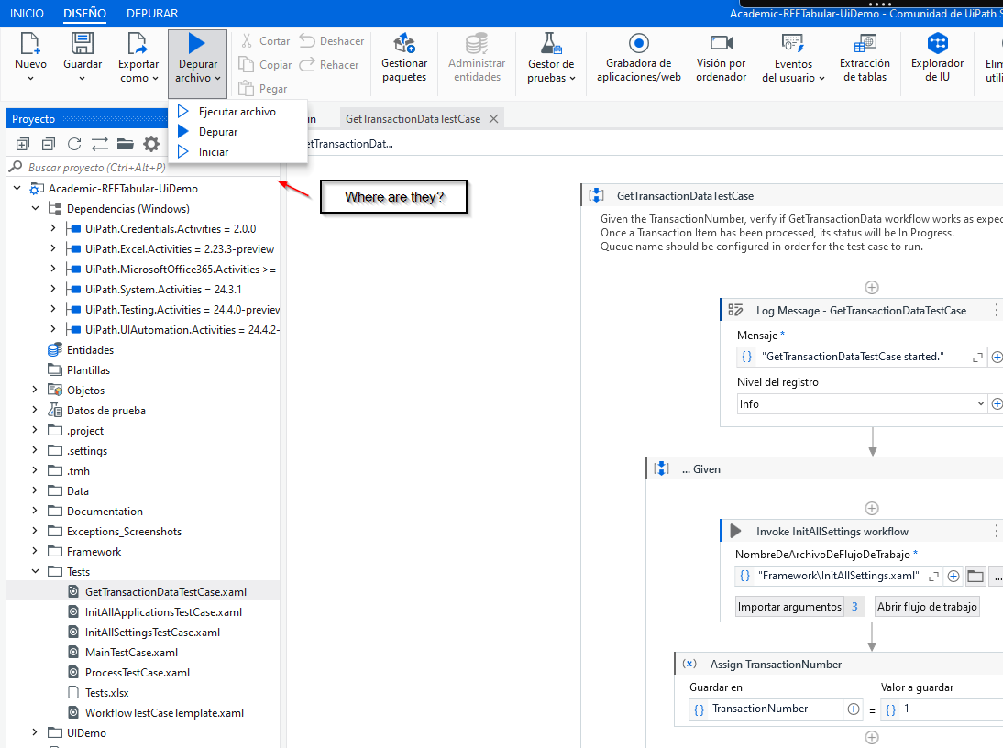Expand UiPath.Excel.Activities dependency
1003x748 pixels.
coord(53,248)
